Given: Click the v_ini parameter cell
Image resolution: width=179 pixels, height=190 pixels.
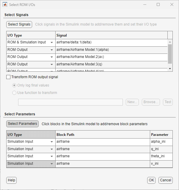Looking at the screenshot, I should pos(161,164).
